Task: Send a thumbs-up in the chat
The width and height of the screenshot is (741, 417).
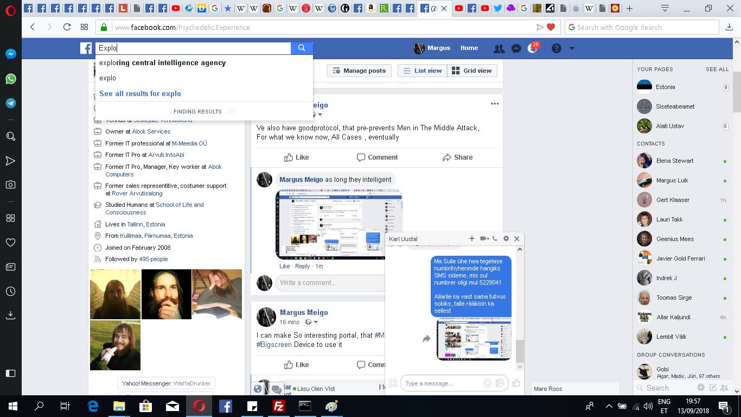Action: click(516, 383)
